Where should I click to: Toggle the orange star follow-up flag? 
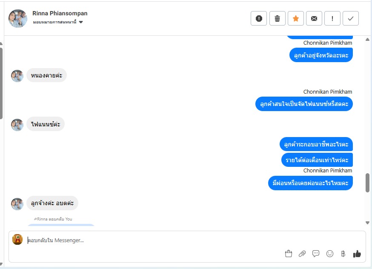pyautogui.click(x=296, y=18)
